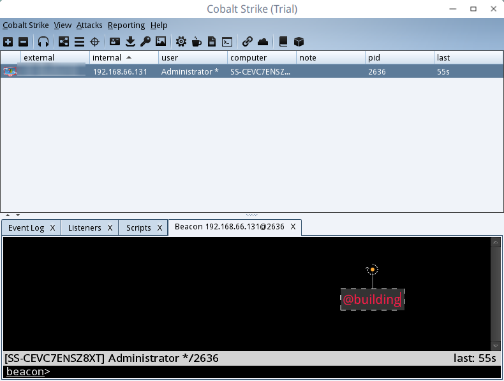504x381 pixels.
Task: Click the cube About icon
Action: point(299,41)
